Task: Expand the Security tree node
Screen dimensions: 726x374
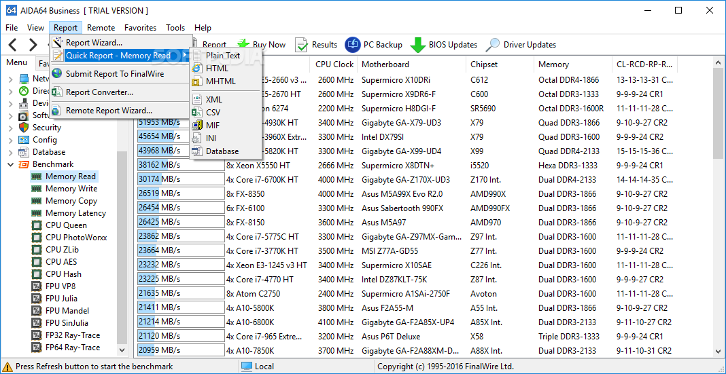Action: tap(11, 128)
